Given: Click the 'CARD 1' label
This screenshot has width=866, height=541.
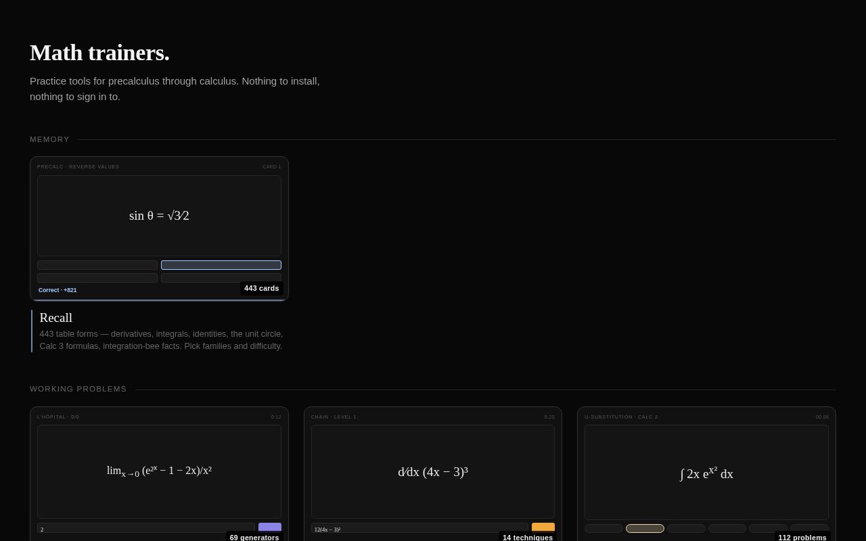Looking at the screenshot, I should tap(272, 166).
